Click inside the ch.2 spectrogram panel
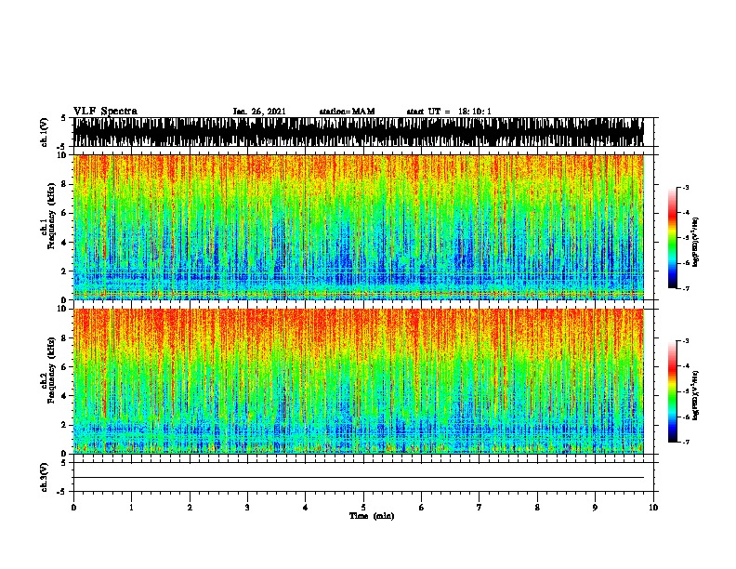 tap(359, 381)
